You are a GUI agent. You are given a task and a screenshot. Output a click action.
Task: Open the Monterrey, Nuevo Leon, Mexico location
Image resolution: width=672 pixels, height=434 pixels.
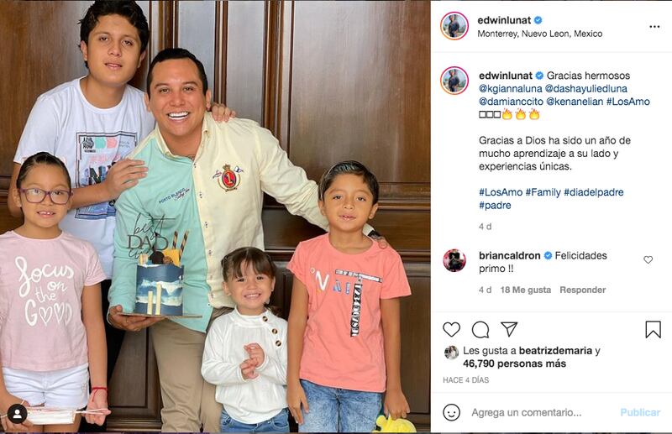(x=540, y=34)
